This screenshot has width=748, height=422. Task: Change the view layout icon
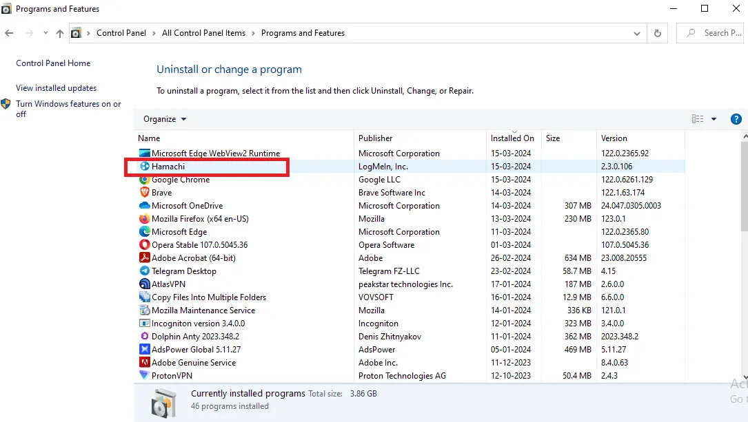pos(698,119)
